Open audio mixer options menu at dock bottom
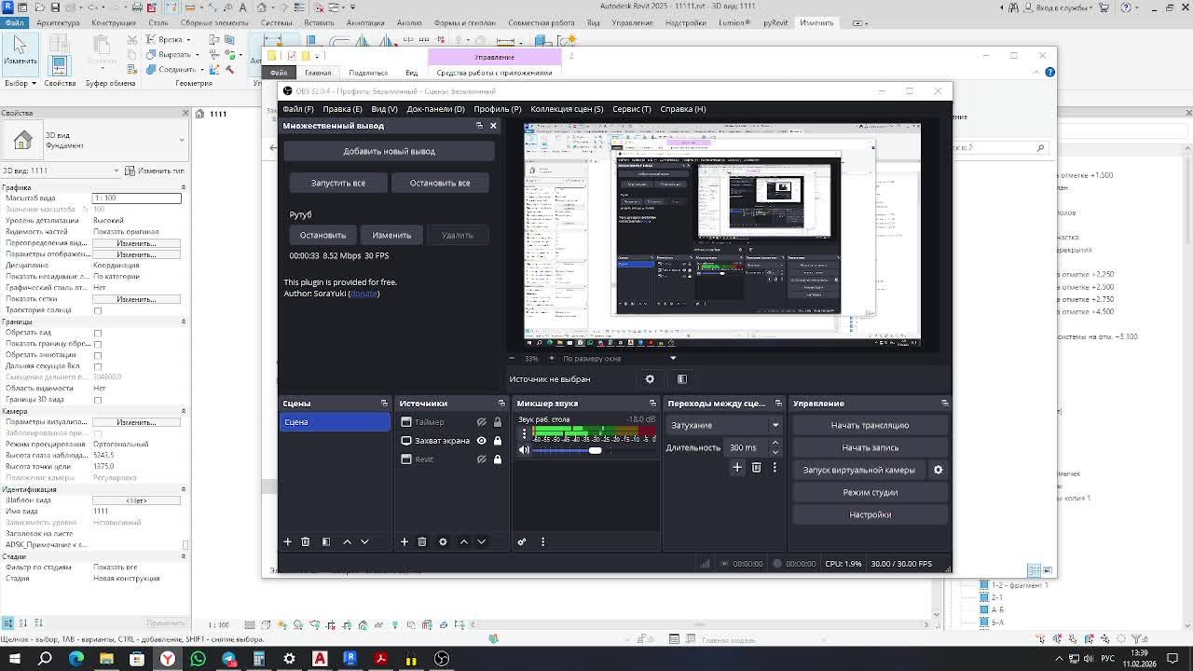This screenshot has width=1193, height=671. [x=542, y=541]
